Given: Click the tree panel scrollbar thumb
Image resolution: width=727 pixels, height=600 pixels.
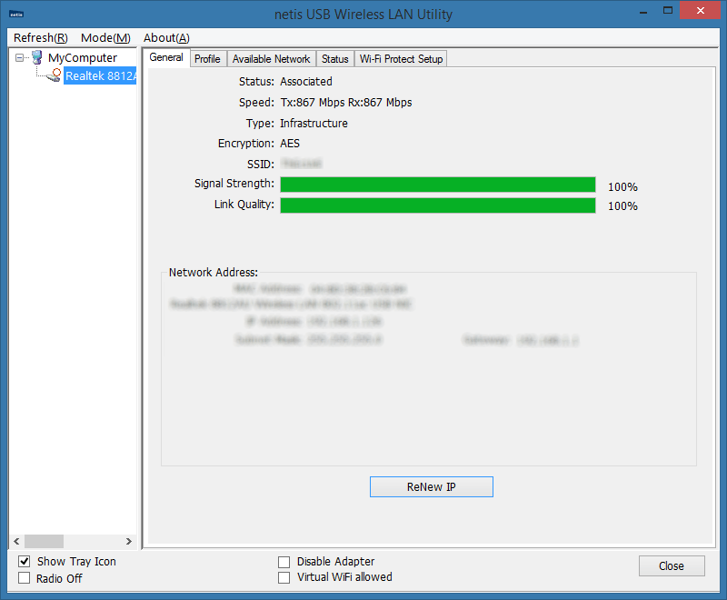Looking at the screenshot, I should pyautogui.click(x=44, y=541).
